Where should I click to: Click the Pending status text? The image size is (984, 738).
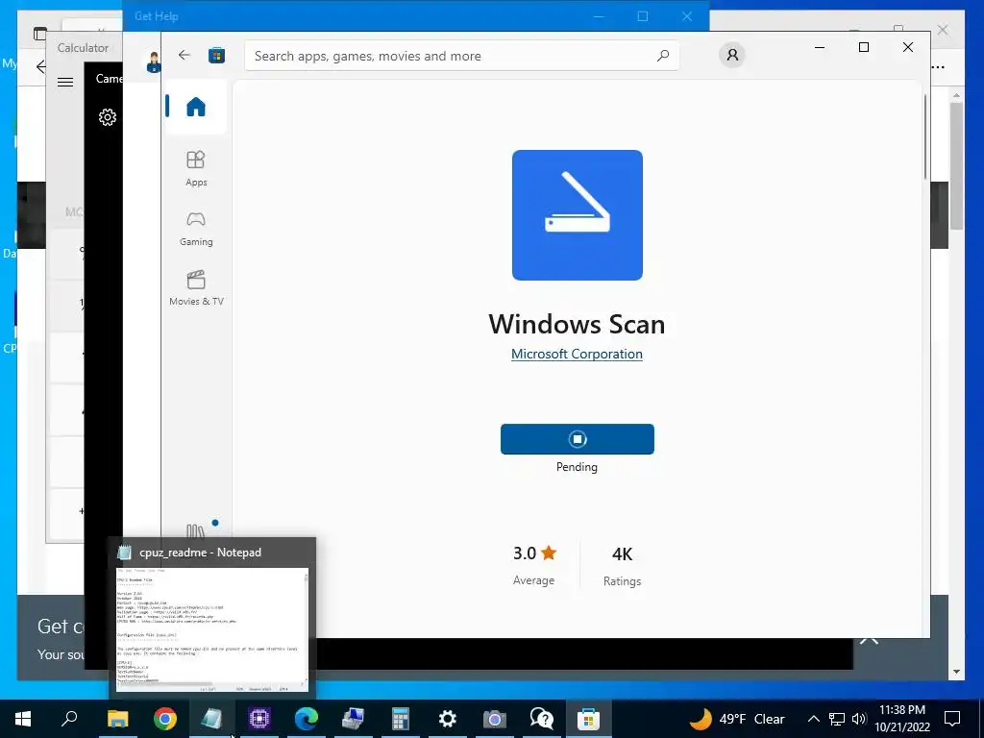point(577,467)
